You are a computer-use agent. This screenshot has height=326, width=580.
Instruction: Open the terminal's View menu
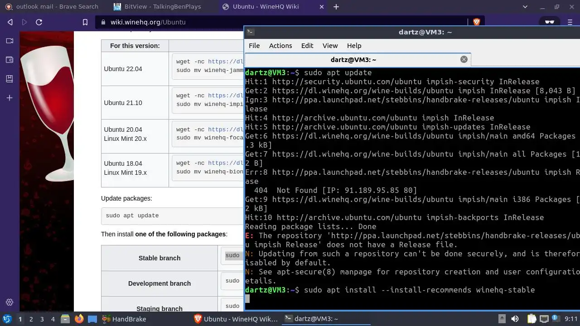[330, 46]
